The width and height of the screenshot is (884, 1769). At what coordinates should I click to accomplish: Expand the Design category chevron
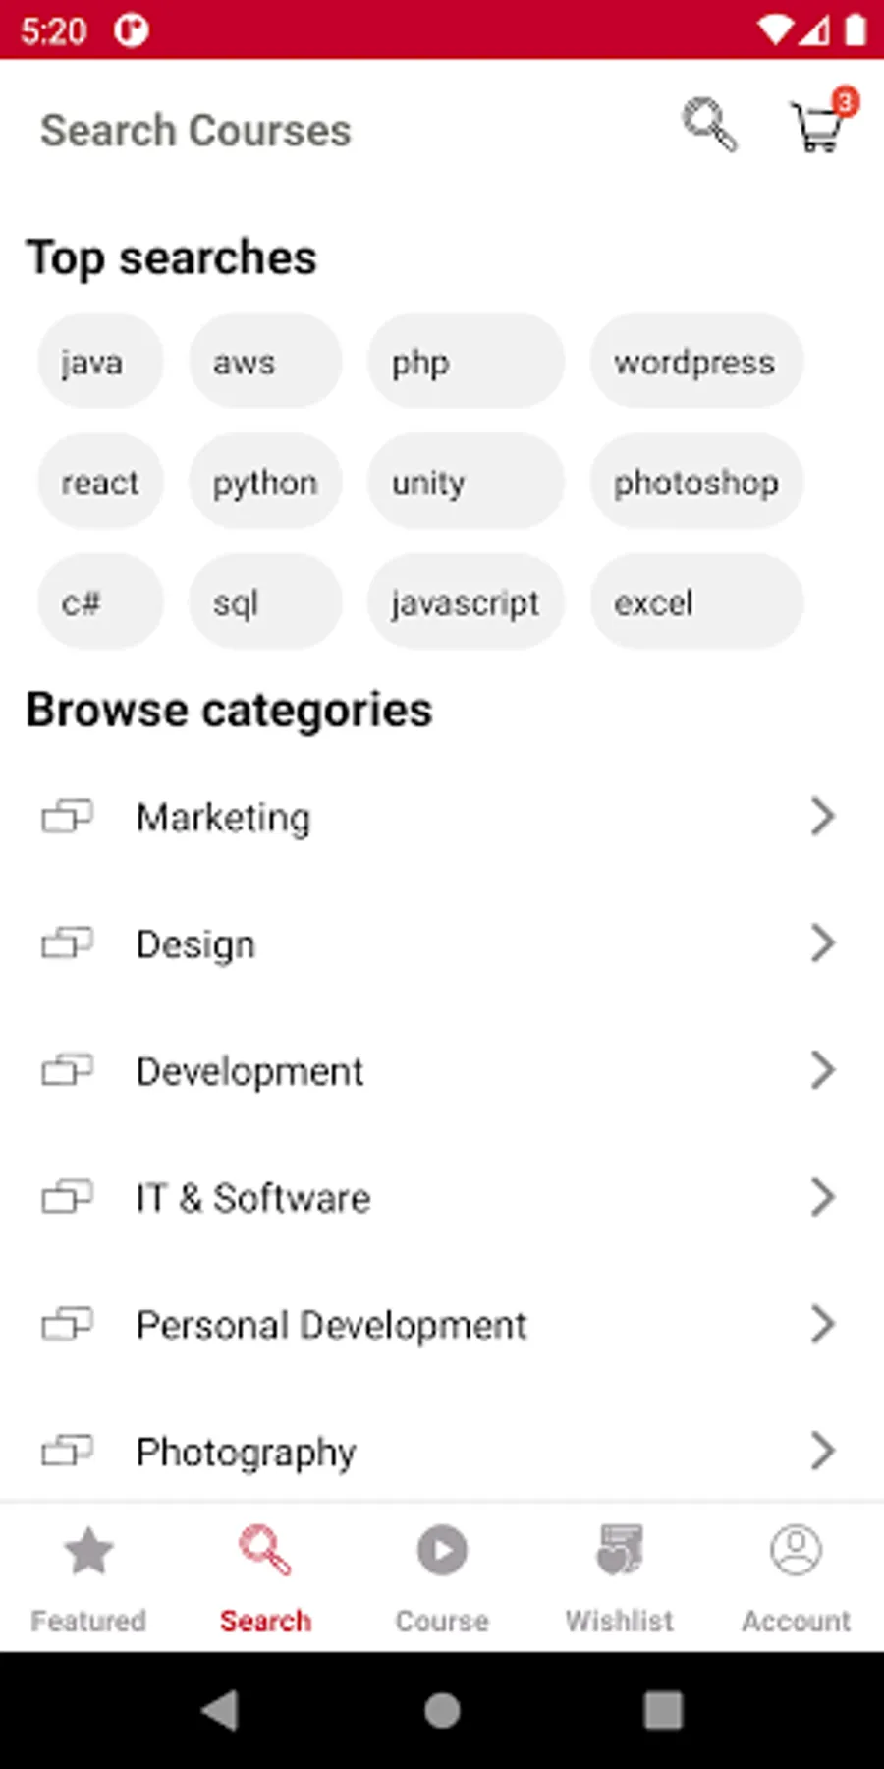[822, 943]
